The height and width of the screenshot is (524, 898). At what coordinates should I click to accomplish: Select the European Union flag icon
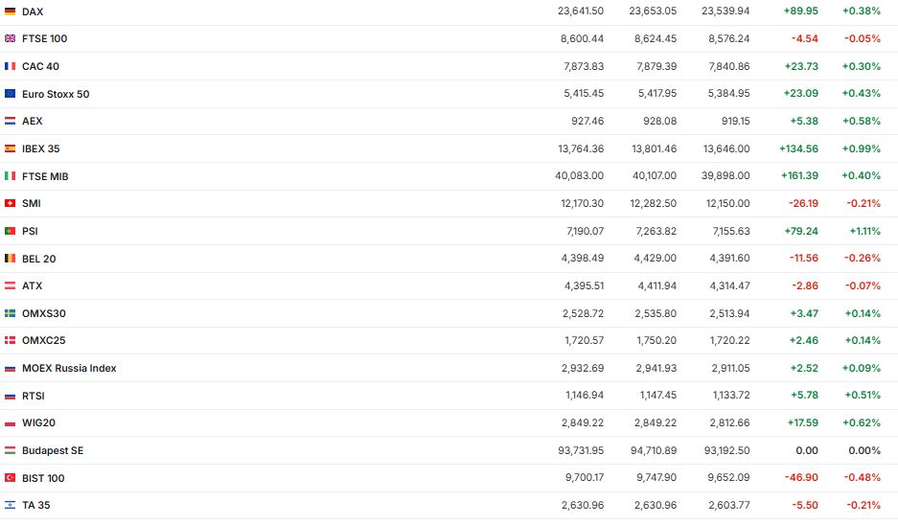pyautogui.click(x=11, y=94)
